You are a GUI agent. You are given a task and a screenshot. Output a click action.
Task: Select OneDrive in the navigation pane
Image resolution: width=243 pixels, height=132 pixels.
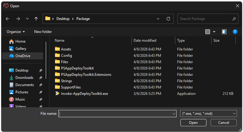point(23,56)
